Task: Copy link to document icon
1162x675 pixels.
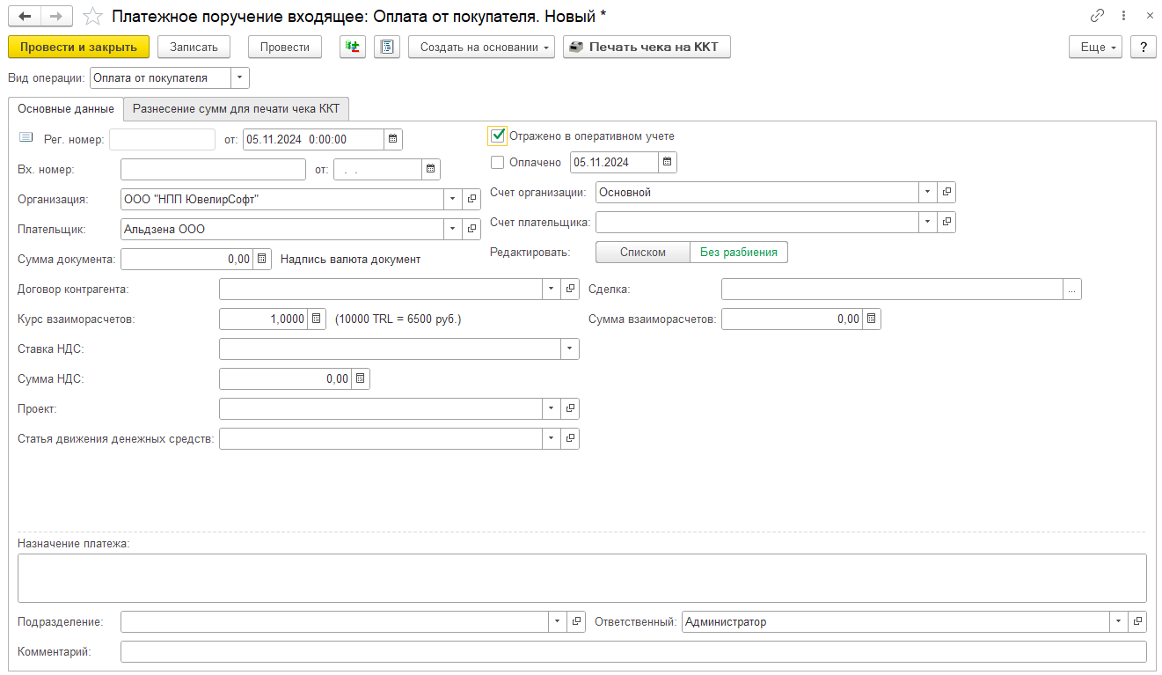Action: pyautogui.click(x=1097, y=16)
